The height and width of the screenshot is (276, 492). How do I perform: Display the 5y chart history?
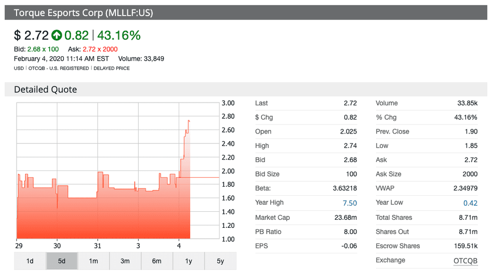220,261
